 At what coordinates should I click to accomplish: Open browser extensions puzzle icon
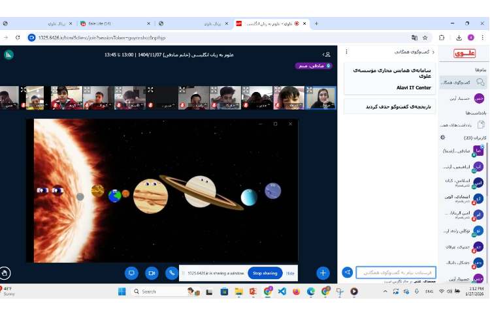tap(442, 38)
